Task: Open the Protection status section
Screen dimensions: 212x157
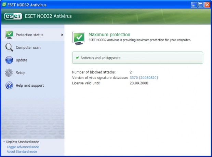Action: [33, 35]
